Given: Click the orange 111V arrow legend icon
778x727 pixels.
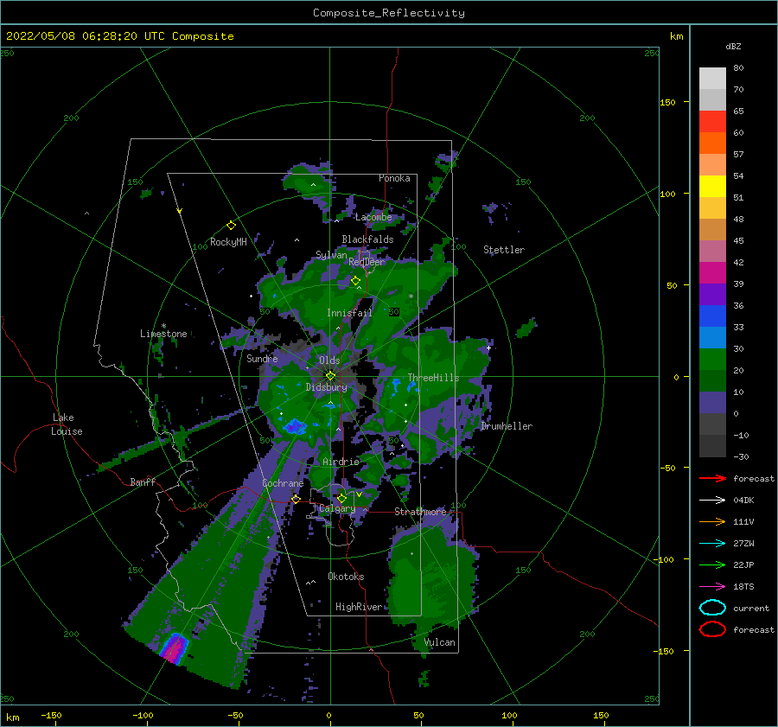Looking at the screenshot, I should click(x=712, y=521).
